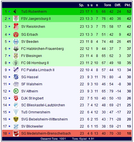
Task: Click the TuS Rubenheim club crest
Action: 15,12
